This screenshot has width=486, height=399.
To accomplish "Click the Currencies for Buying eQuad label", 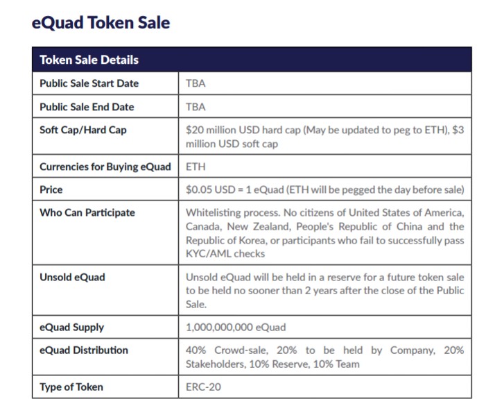I will click(x=105, y=167).
